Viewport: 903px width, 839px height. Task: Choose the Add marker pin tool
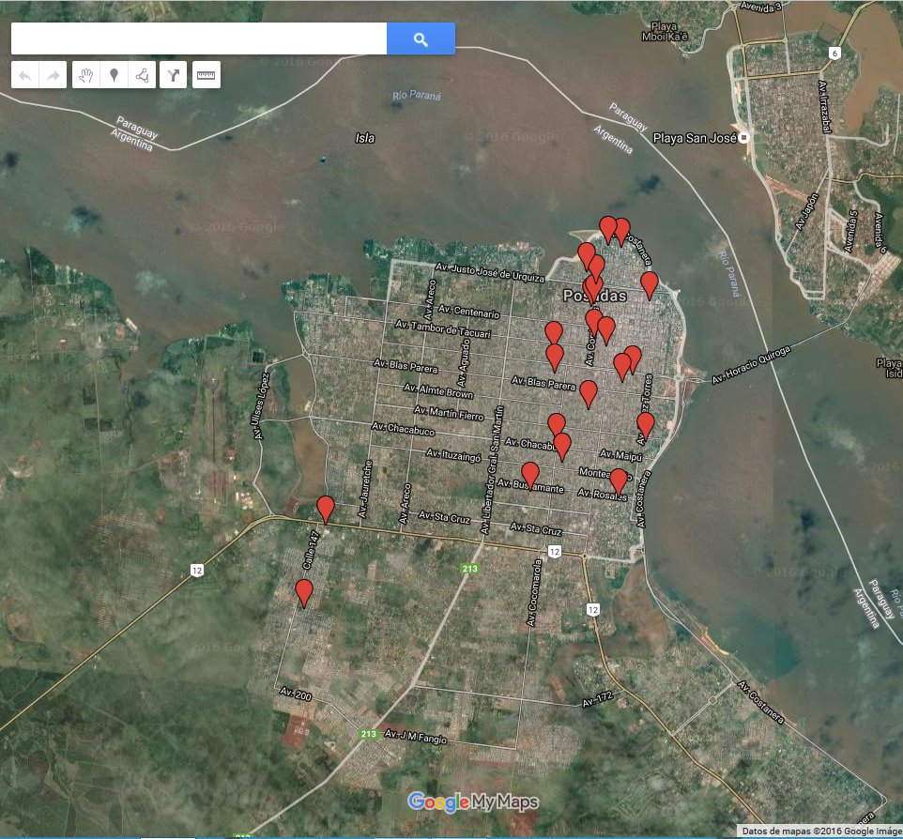115,75
